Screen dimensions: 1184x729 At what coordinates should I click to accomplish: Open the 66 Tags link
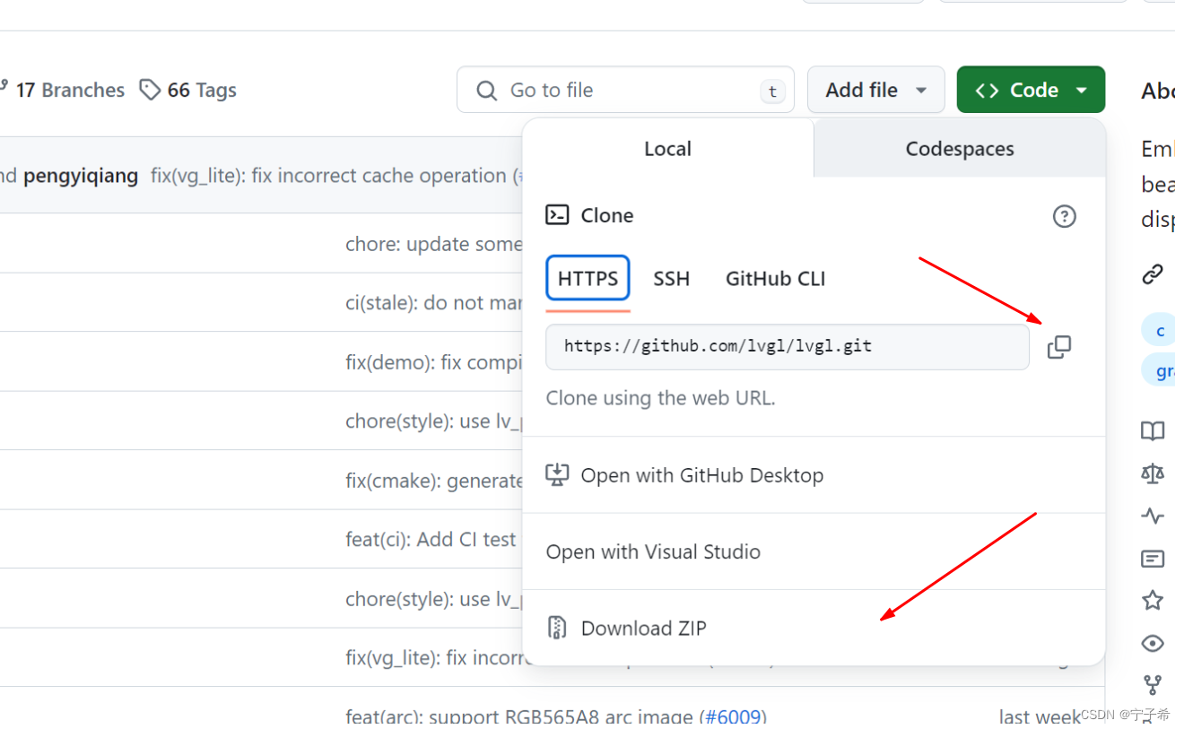click(188, 91)
